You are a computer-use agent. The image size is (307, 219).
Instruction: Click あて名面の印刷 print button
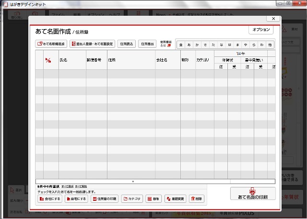click(252, 194)
